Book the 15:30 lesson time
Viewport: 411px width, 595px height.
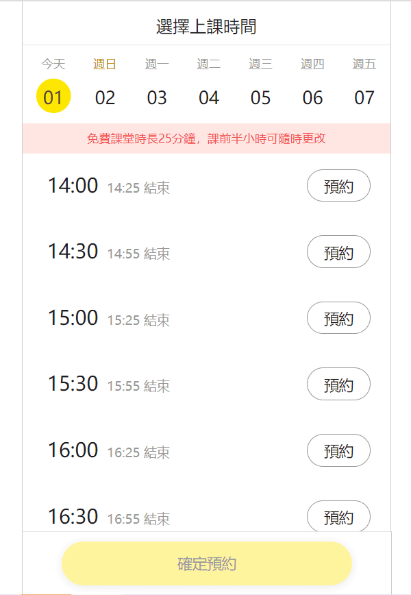click(x=338, y=384)
